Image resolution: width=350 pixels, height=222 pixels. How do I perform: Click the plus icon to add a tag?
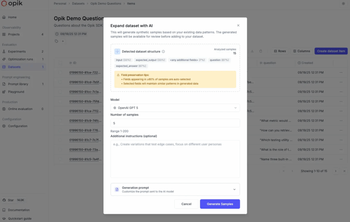(63, 41)
